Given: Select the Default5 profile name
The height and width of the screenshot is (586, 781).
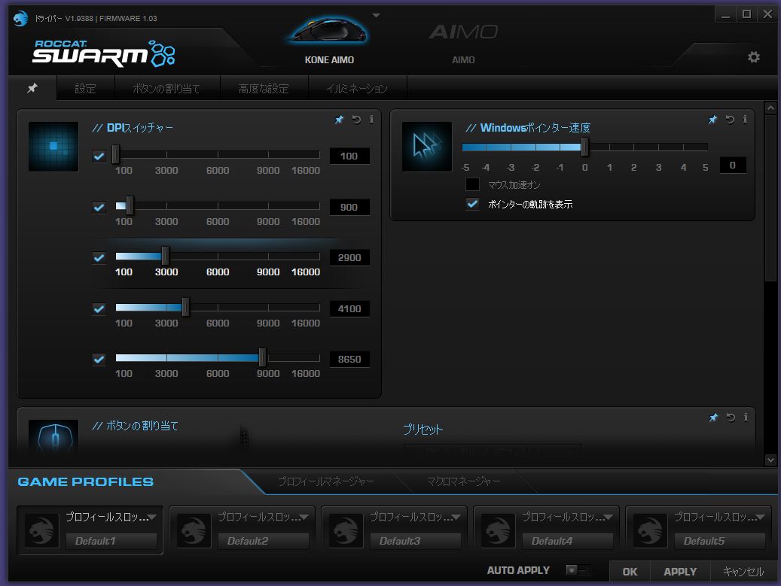Looking at the screenshot, I should 720,541.
